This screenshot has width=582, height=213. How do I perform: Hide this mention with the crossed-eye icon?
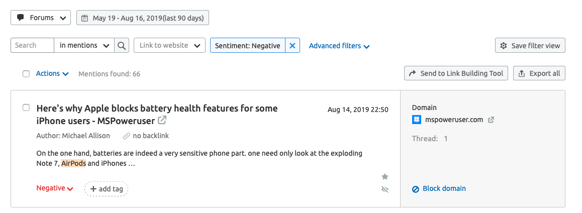[x=385, y=189]
